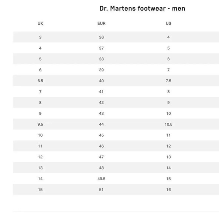Select the UK column header
This screenshot has width=219, height=219.
[x=40, y=23]
